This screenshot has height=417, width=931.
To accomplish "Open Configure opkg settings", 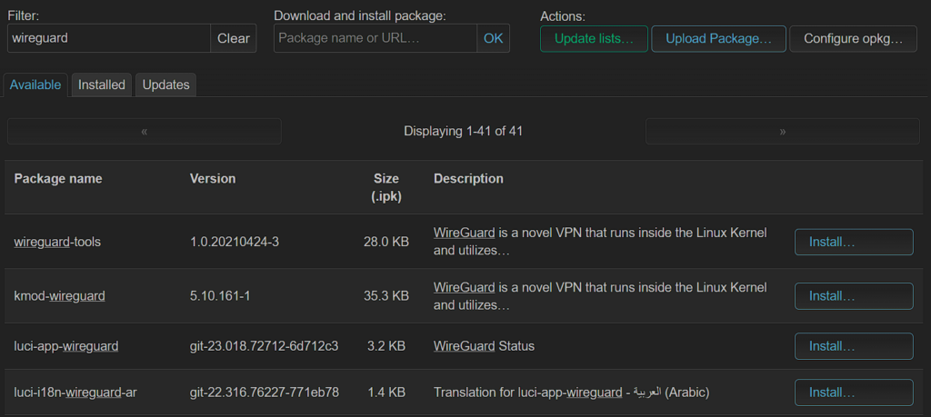I will coord(853,38).
